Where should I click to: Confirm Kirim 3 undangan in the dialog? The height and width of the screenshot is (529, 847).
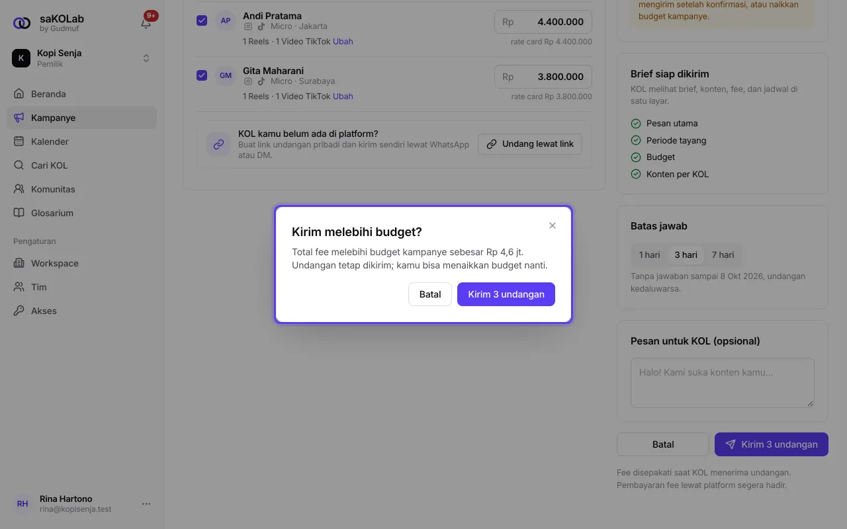point(506,294)
